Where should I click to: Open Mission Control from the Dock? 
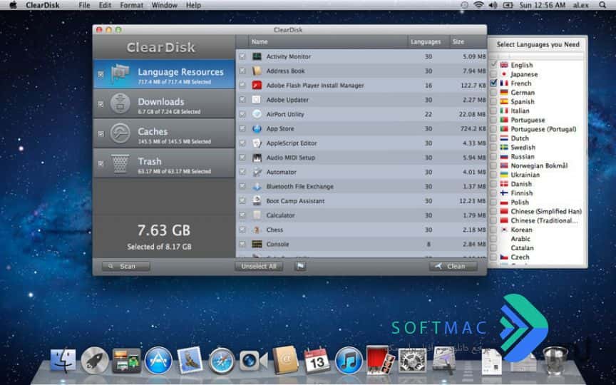coord(126,360)
